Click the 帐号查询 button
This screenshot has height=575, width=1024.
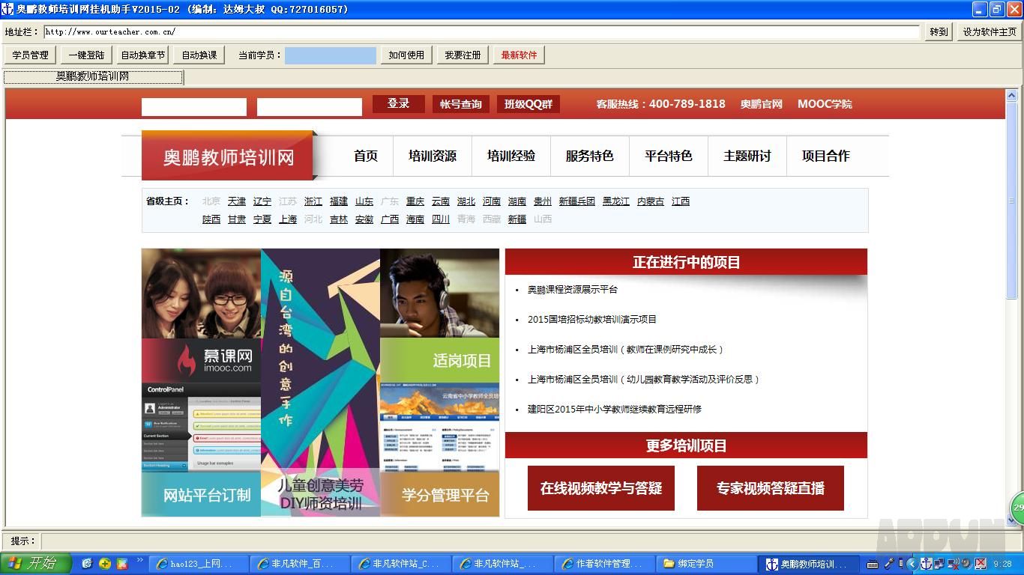(x=460, y=104)
